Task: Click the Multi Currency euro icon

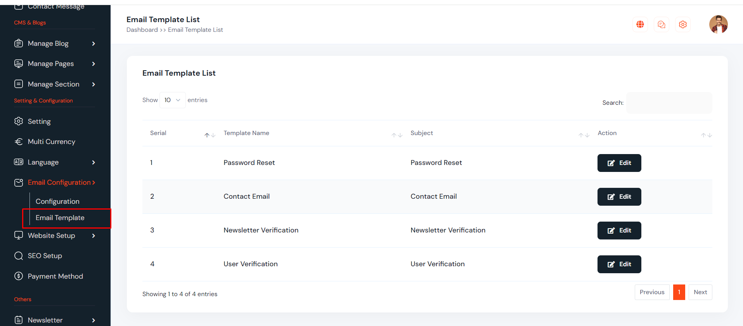Action: tap(19, 142)
